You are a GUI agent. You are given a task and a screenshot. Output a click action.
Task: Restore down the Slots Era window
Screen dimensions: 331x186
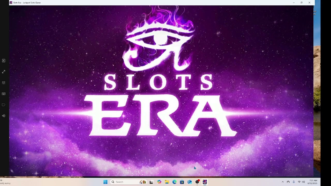302,3
